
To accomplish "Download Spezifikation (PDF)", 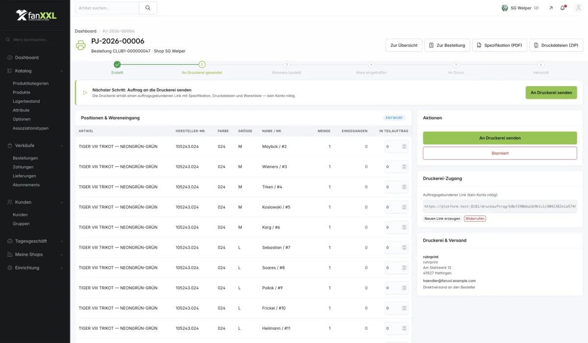I will click(x=499, y=46).
